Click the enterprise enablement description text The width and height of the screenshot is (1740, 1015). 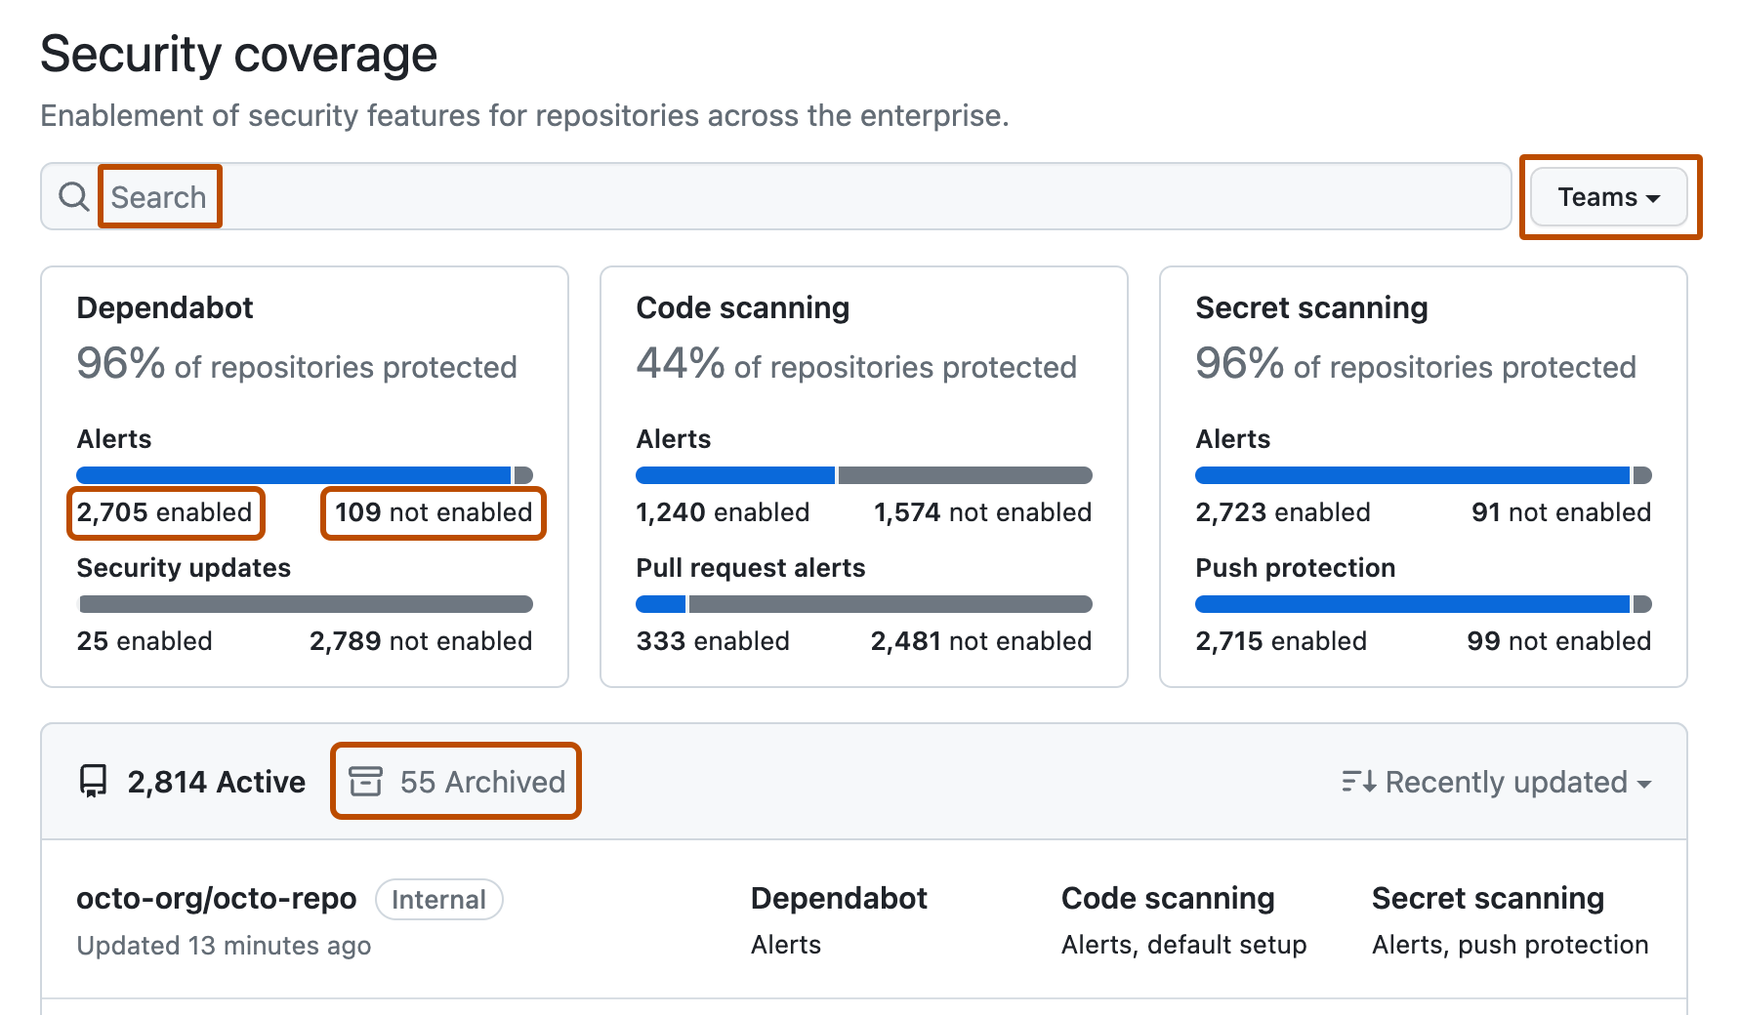tap(524, 116)
